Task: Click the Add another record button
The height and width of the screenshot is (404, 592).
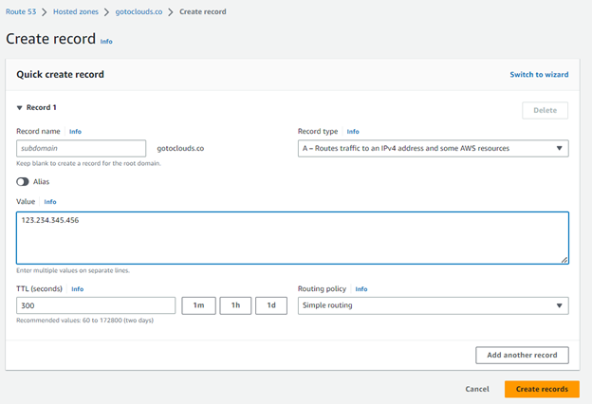Action: click(522, 355)
